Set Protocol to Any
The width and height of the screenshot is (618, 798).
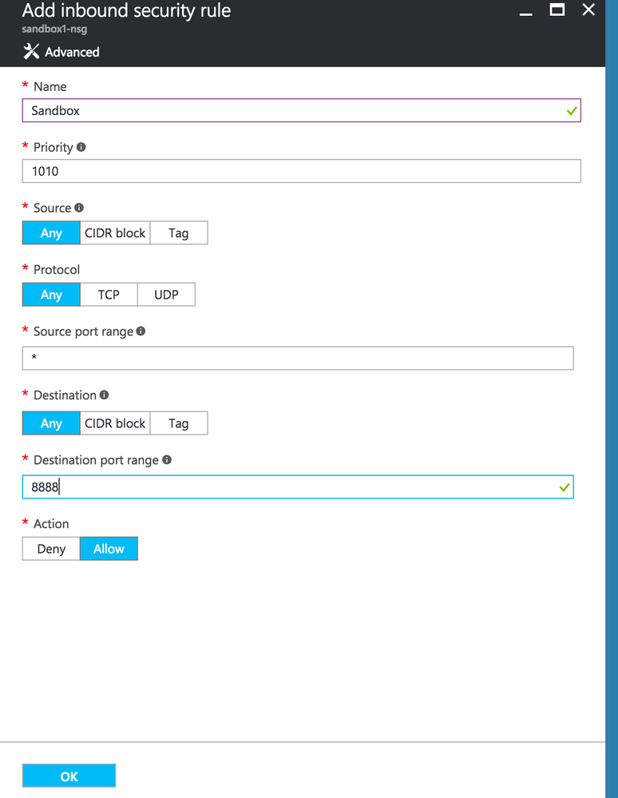[51, 295]
